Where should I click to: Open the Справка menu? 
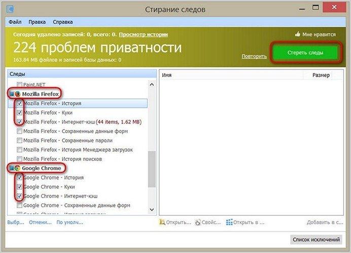[x=63, y=22]
